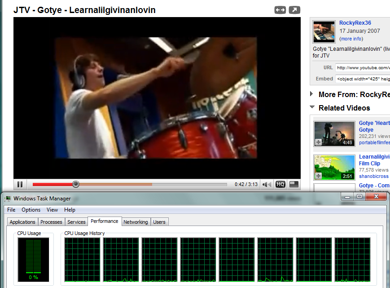Add 2:51 video to queue plus icon
The height and width of the screenshot is (288, 390).
318,176
